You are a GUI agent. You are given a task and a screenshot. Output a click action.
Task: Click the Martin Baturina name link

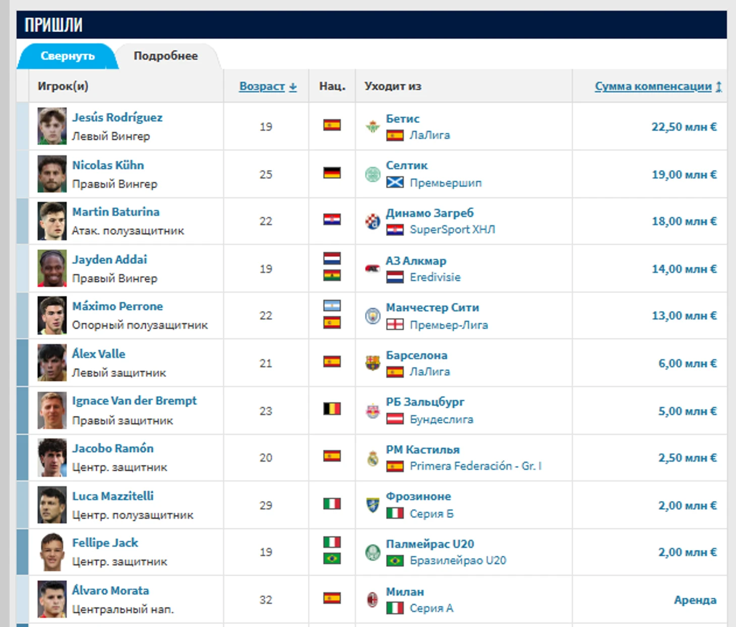pos(116,212)
